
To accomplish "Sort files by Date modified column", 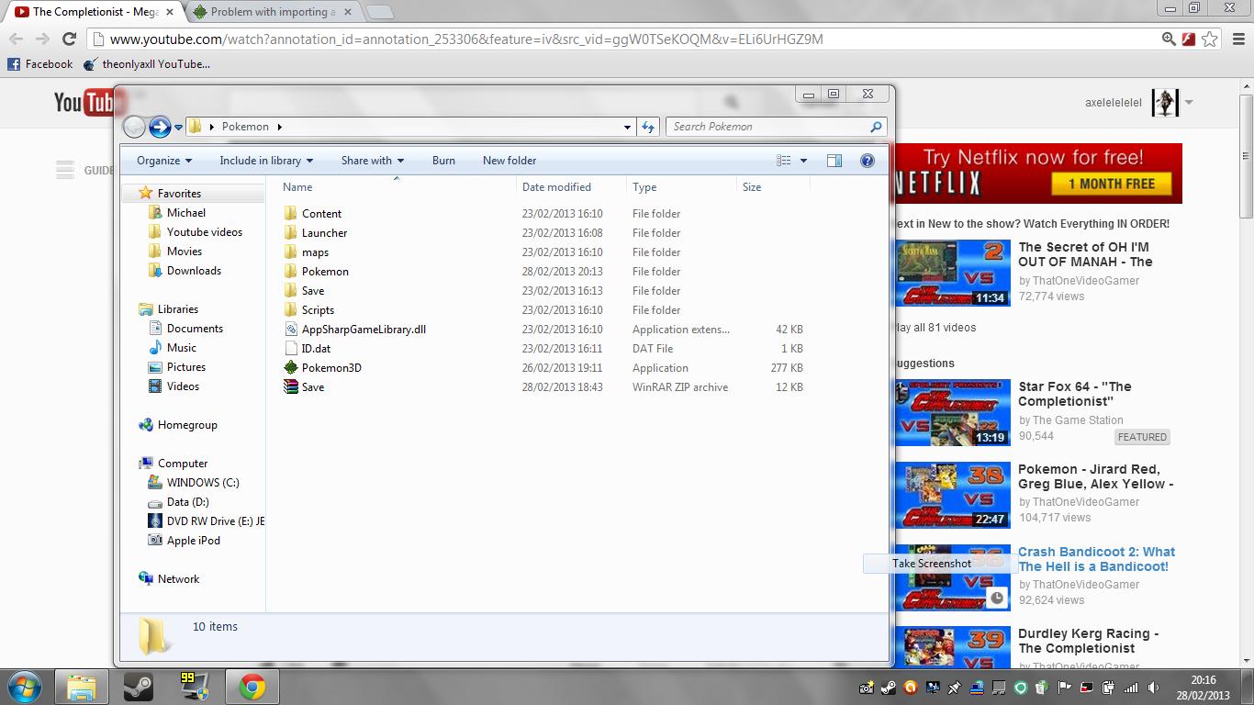I will tap(556, 187).
